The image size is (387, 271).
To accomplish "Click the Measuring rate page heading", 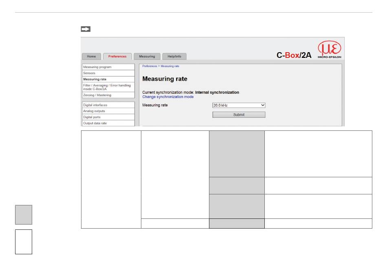I will [165, 79].
